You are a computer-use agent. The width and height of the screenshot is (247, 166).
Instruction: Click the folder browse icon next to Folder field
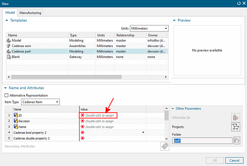[236, 140]
